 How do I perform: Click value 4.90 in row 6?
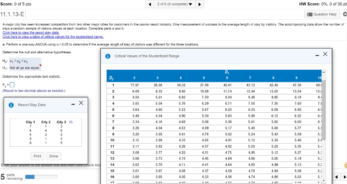[x=182, y=116]
